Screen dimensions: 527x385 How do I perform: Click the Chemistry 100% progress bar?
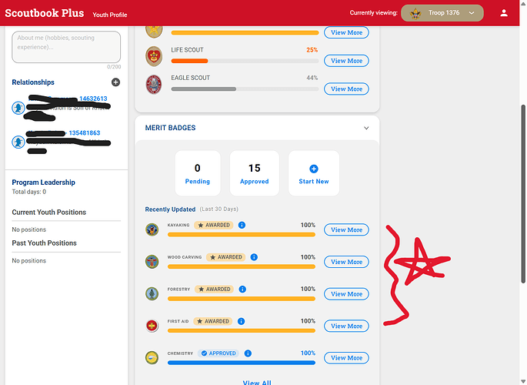click(x=242, y=363)
